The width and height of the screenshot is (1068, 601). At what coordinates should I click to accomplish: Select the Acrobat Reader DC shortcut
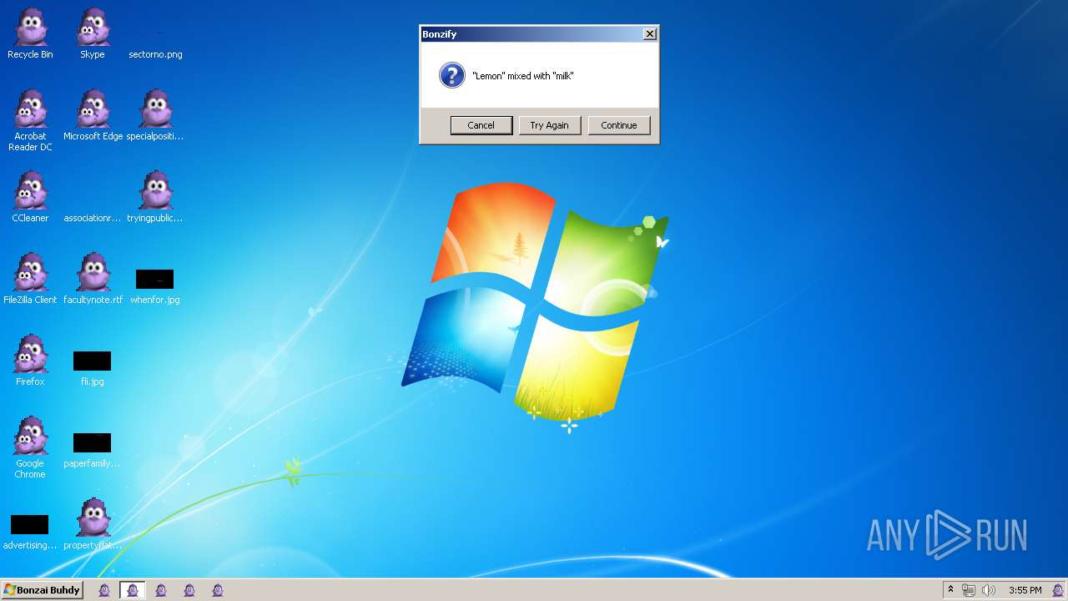pos(30,121)
